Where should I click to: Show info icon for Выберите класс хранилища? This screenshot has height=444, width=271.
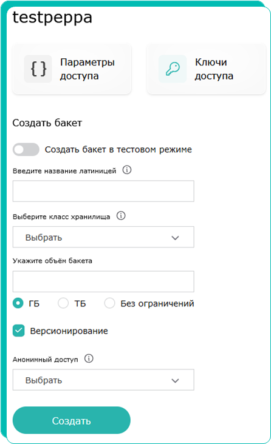click(x=121, y=216)
